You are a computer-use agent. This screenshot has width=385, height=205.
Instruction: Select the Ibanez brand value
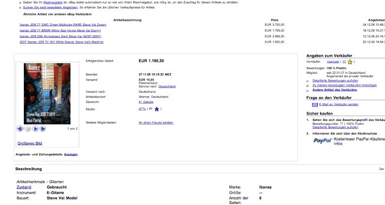(x=265, y=187)
